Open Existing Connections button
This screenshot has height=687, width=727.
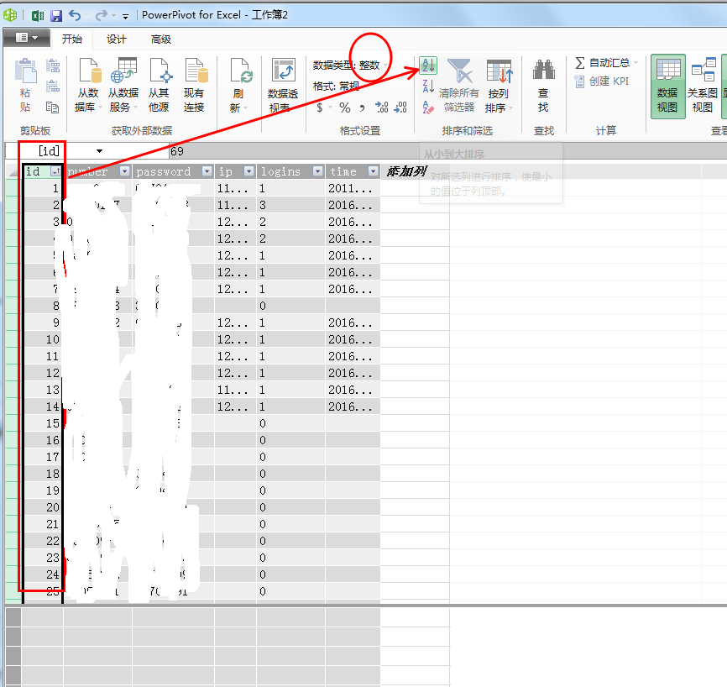(x=194, y=86)
